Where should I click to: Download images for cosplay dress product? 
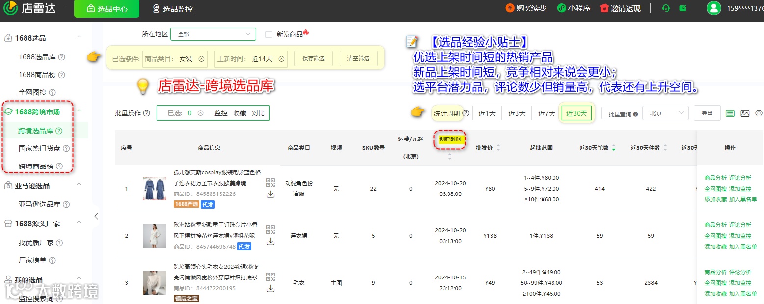[270, 194]
